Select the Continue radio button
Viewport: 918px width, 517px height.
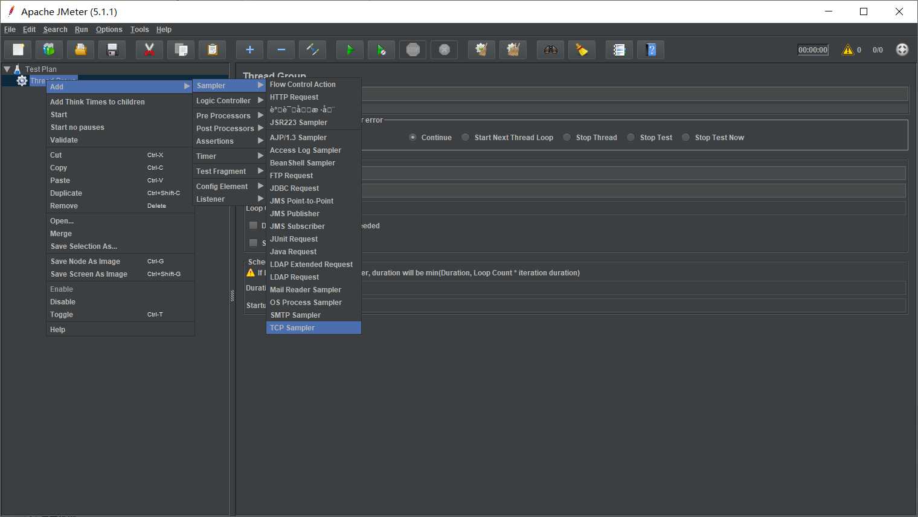(x=412, y=138)
